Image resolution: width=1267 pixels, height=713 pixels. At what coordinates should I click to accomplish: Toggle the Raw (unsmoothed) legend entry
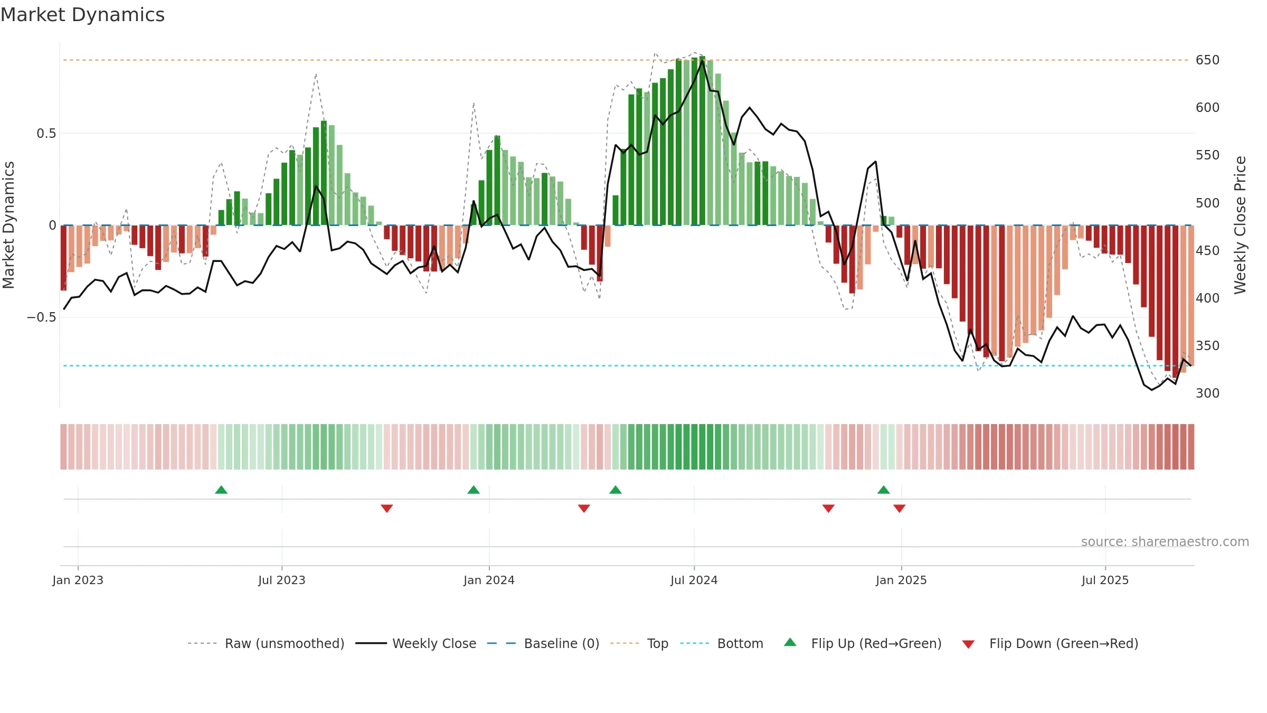click(266, 643)
